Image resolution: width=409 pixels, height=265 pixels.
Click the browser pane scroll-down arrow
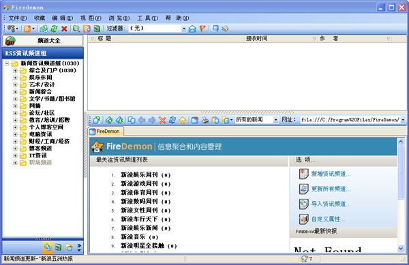click(401, 249)
